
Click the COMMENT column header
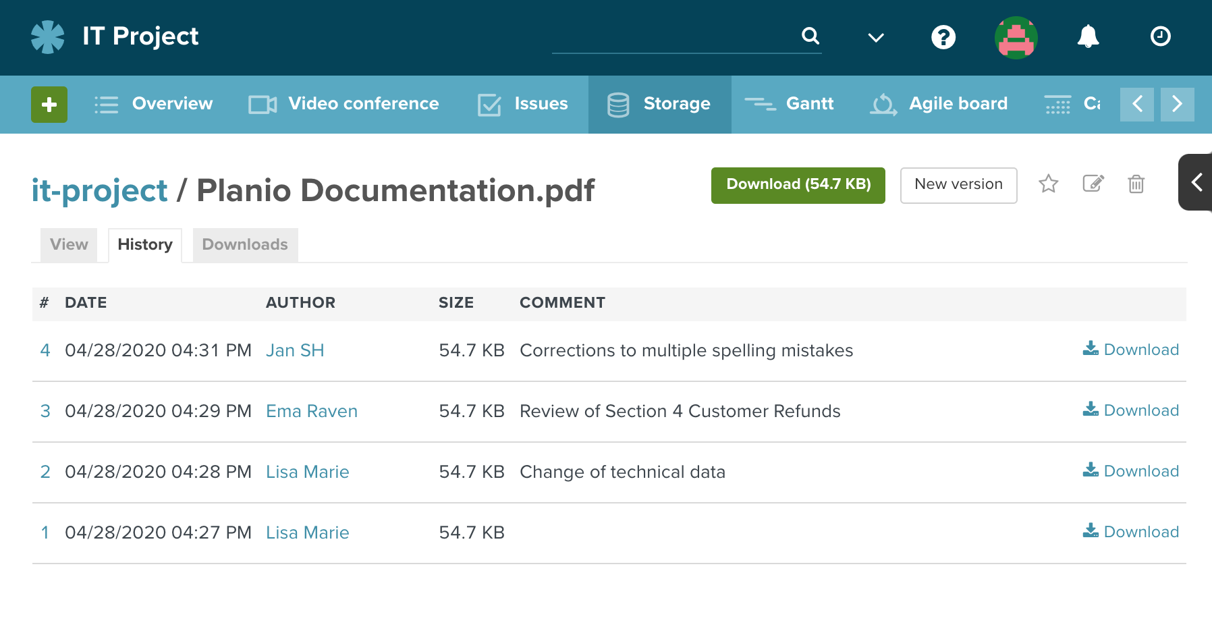pos(562,303)
